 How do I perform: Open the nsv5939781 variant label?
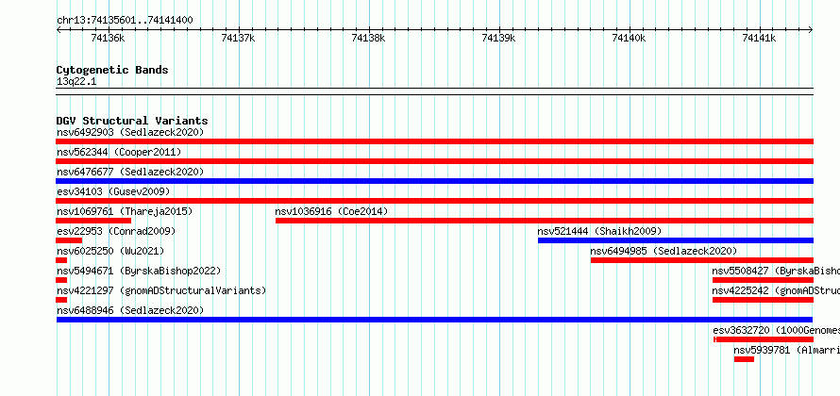(x=786, y=350)
